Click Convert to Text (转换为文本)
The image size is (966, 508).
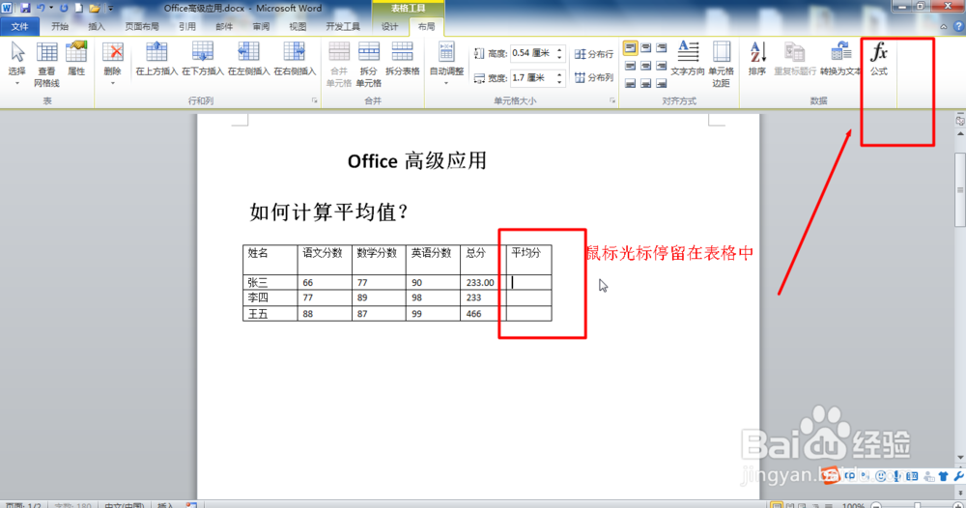click(x=840, y=60)
